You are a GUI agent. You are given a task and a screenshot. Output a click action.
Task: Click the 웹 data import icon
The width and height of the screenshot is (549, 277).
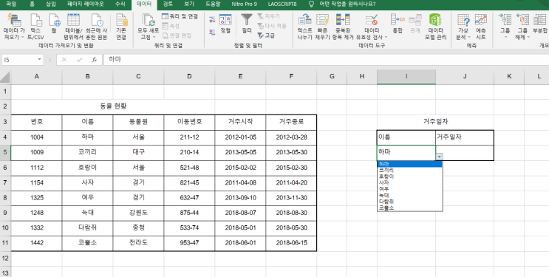point(54,20)
